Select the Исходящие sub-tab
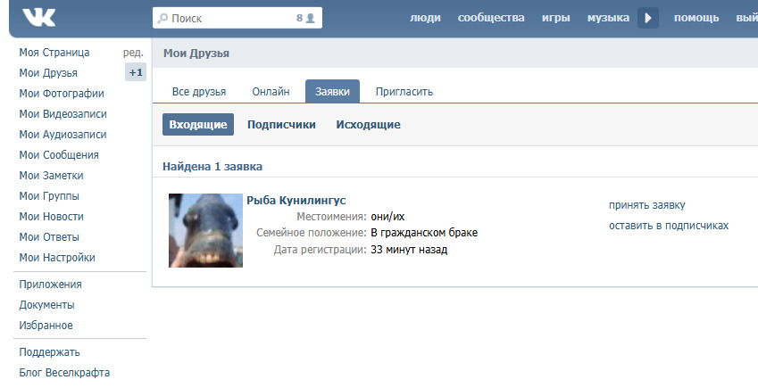Screen dimensions: 758x388 point(368,125)
